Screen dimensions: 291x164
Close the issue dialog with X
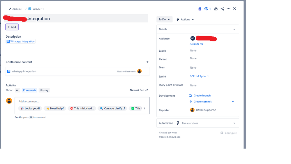pyautogui.click(x=234, y=9)
